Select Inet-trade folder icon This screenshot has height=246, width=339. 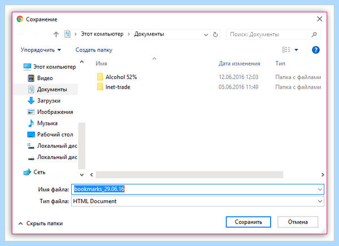(x=100, y=87)
